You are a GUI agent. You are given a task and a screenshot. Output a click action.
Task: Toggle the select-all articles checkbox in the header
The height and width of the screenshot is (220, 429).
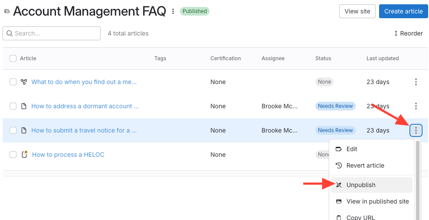coord(13,58)
